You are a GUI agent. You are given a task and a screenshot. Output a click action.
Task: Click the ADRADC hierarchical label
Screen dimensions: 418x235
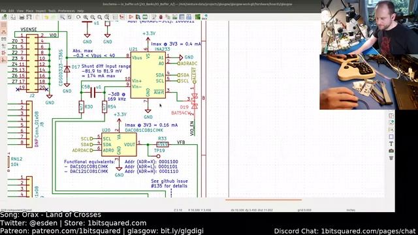187,63
